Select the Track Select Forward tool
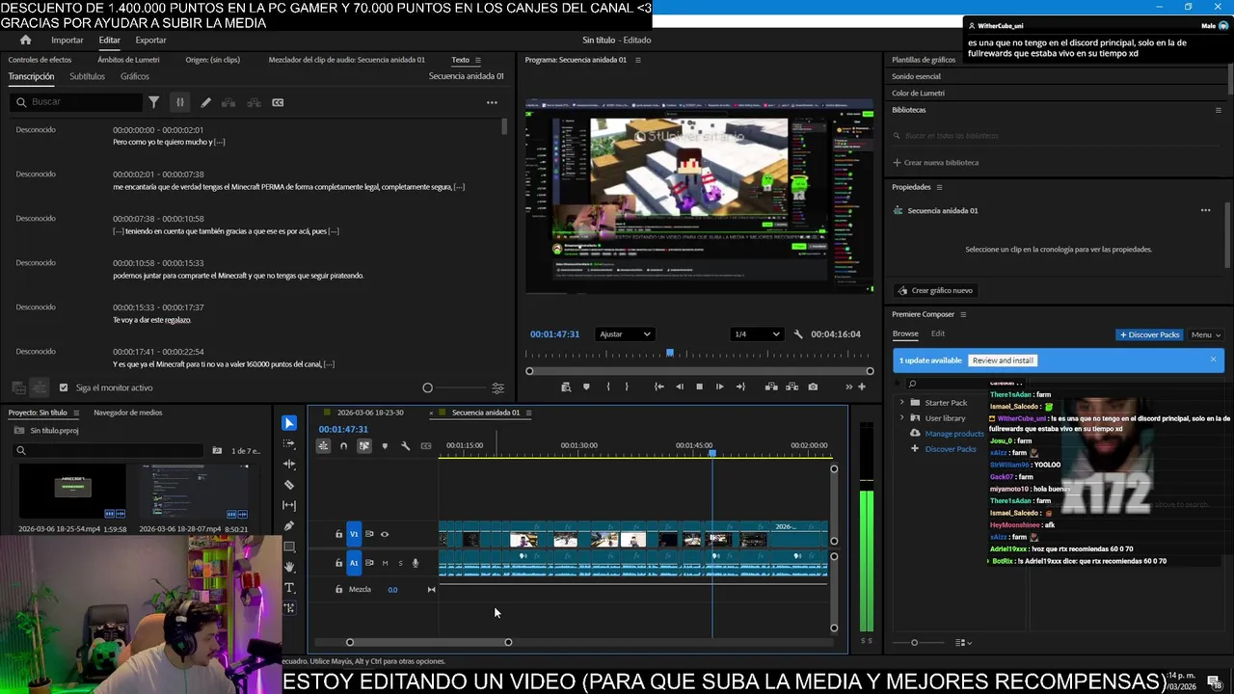This screenshot has height=694, width=1234. pyautogui.click(x=289, y=444)
